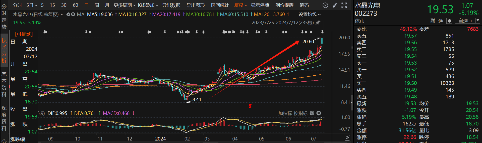Switch to the 周 weekly period tab
482x143 pixels.
click(x=97, y=5)
